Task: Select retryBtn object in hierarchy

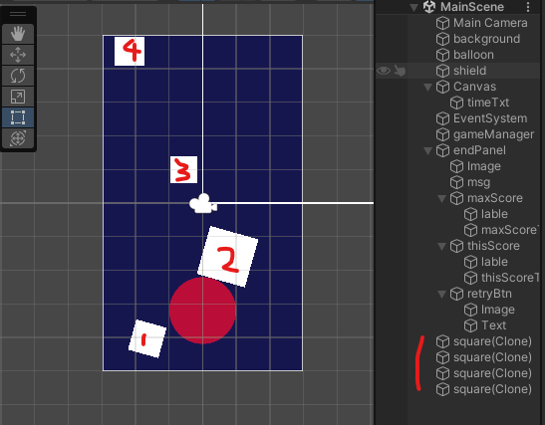Action: click(489, 294)
